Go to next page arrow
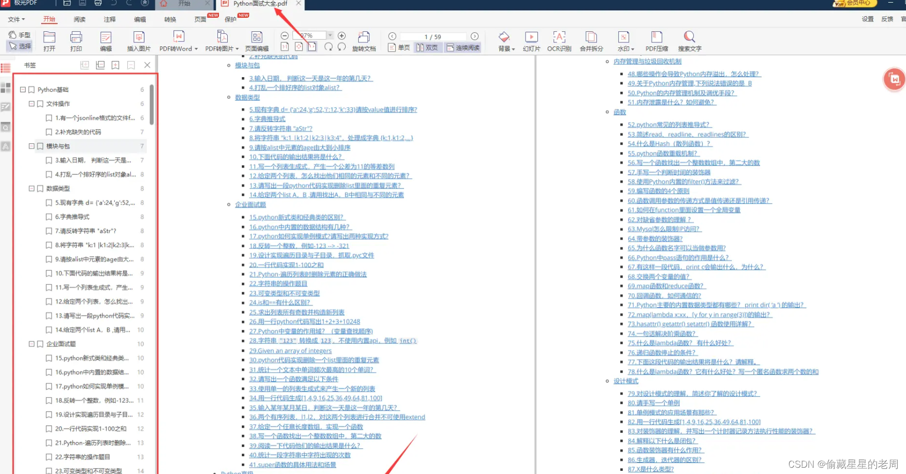Screen dimensions: 906x474 tap(474, 36)
